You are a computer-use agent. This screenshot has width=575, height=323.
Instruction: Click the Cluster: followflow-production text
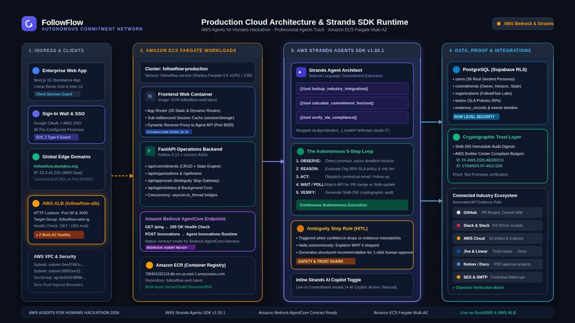tap(176, 69)
